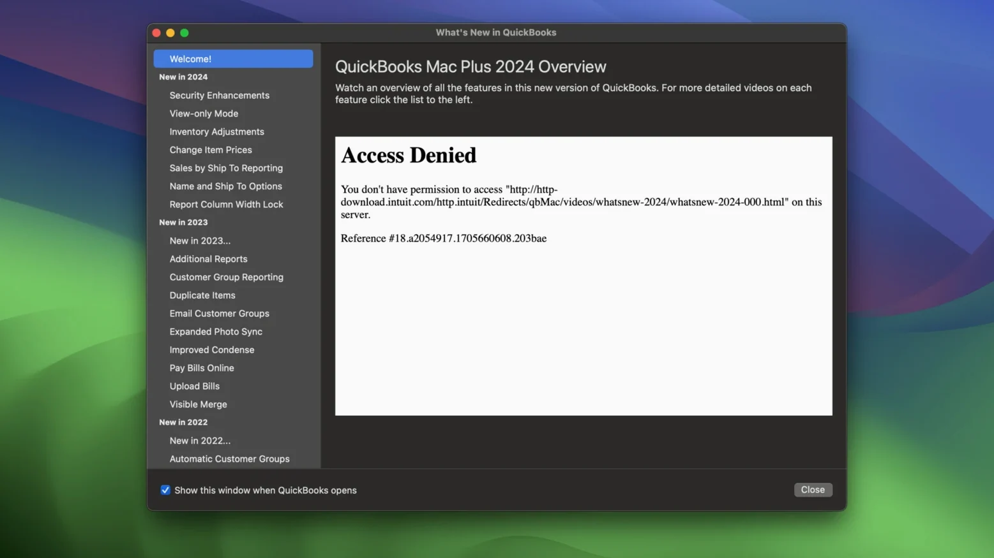This screenshot has width=994, height=558.
Task: Click the Close button
Action: [813, 490]
